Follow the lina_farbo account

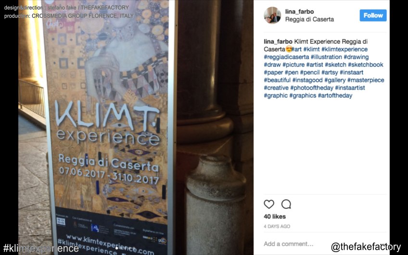pos(373,15)
